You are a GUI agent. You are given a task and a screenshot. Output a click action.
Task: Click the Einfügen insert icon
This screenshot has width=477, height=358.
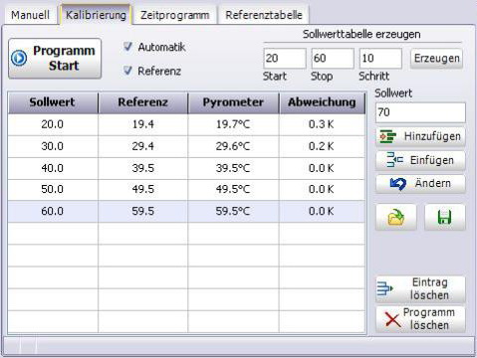[394, 160]
